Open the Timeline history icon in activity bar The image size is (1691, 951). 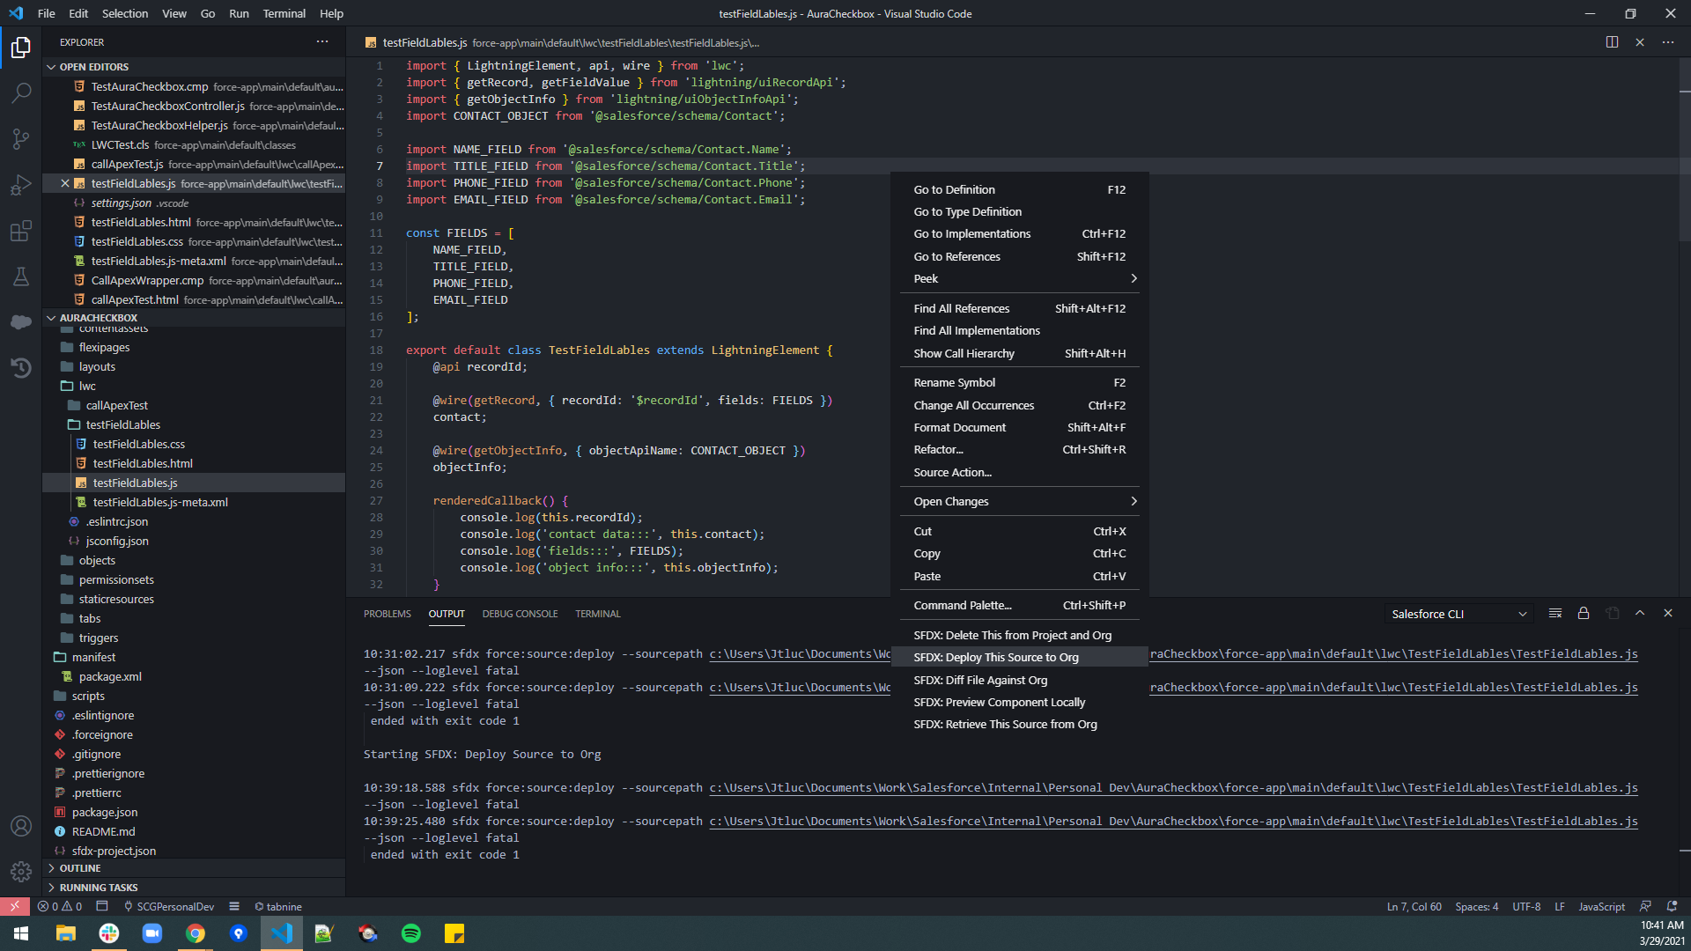pyautogui.click(x=21, y=368)
